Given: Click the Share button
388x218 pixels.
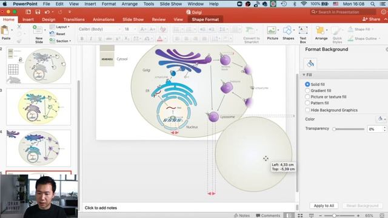Looking at the screenshot, I should tap(371, 19).
